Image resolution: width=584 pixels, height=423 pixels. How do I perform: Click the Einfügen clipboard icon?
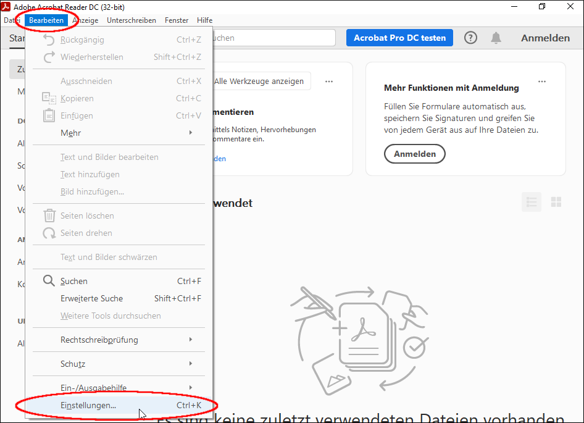pyautogui.click(x=49, y=115)
